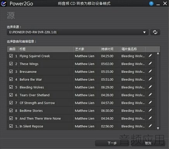Close the Power2Go window

[x=165, y=3]
